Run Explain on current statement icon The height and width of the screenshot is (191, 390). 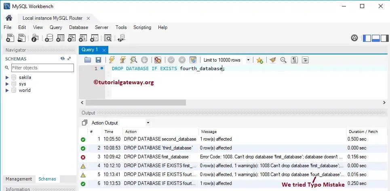click(133, 60)
